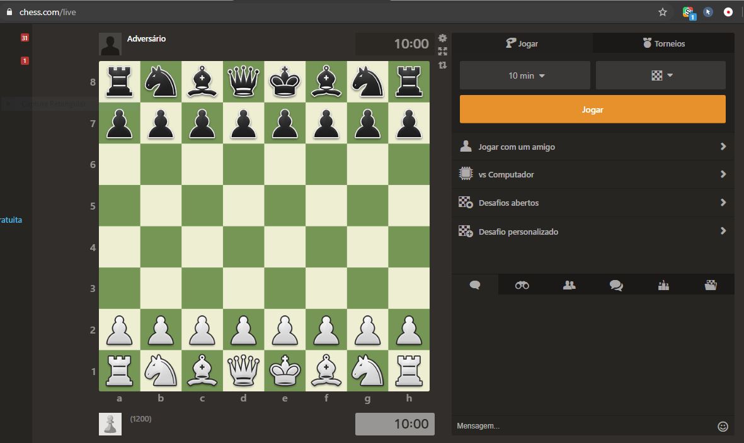This screenshot has width=744, height=443.
Task: Expand the board to fullscreen
Action: 442,51
